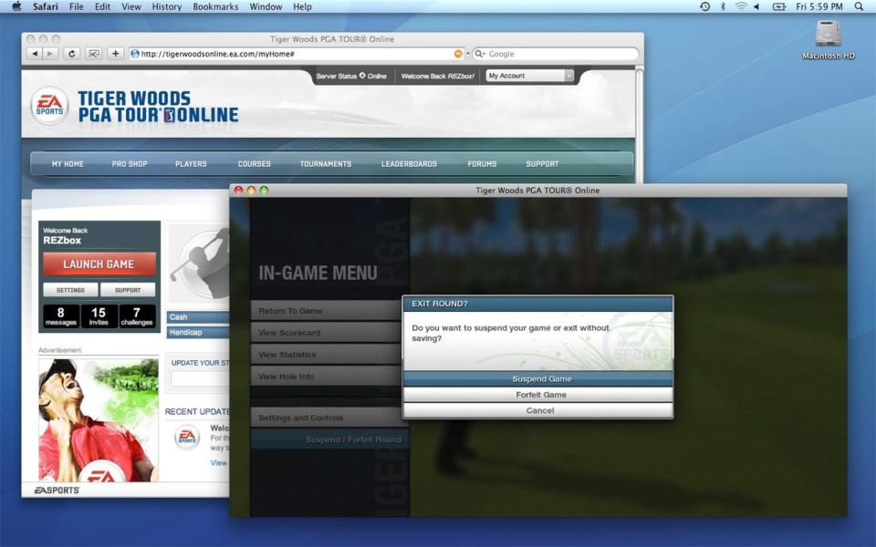
Task: Click the Bluetooth status icon
Action: pyautogui.click(x=723, y=6)
